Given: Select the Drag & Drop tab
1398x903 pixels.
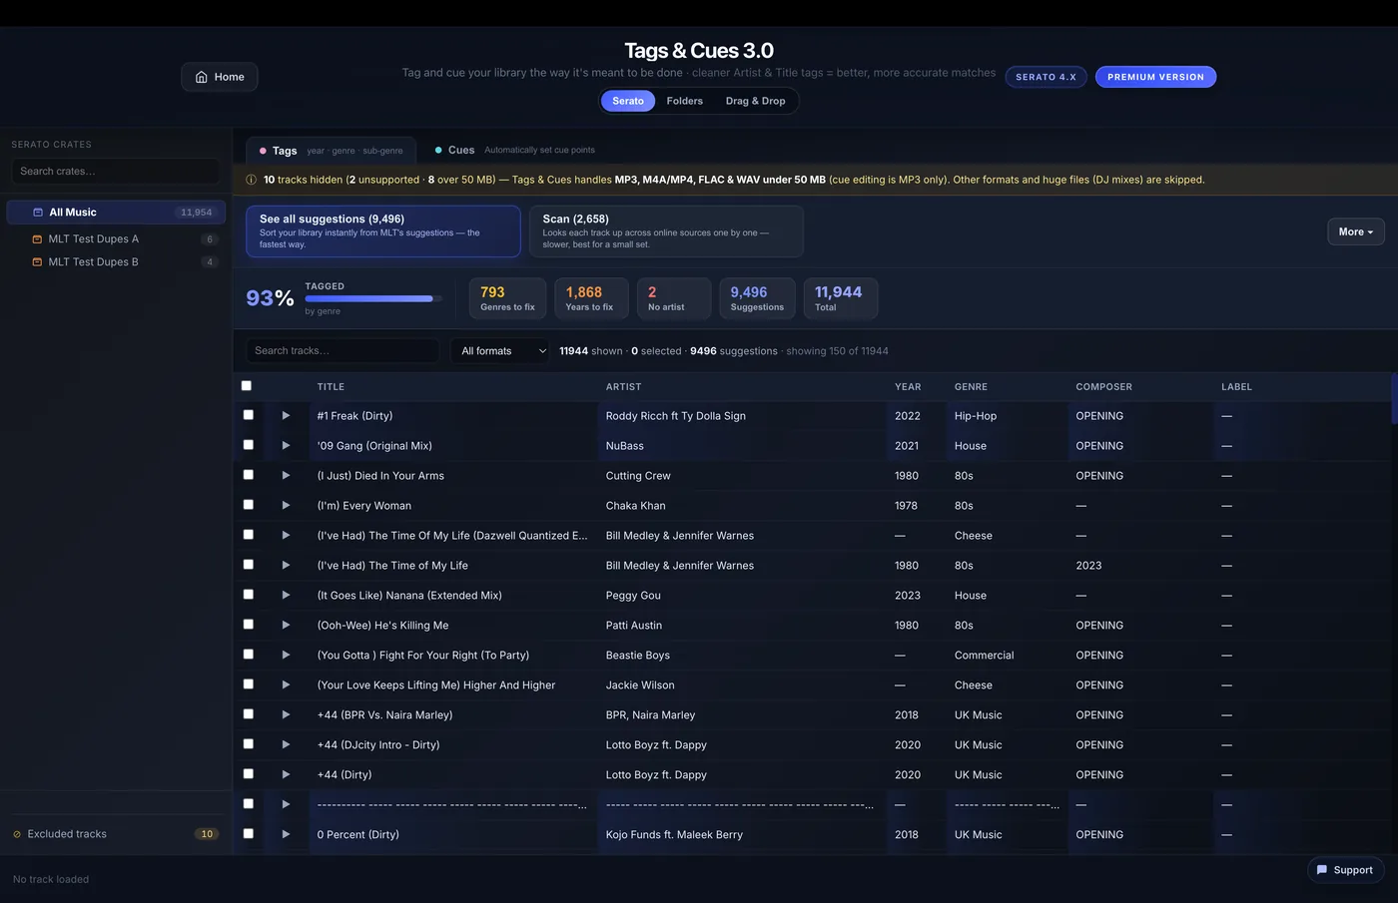Looking at the screenshot, I should coord(755,101).
